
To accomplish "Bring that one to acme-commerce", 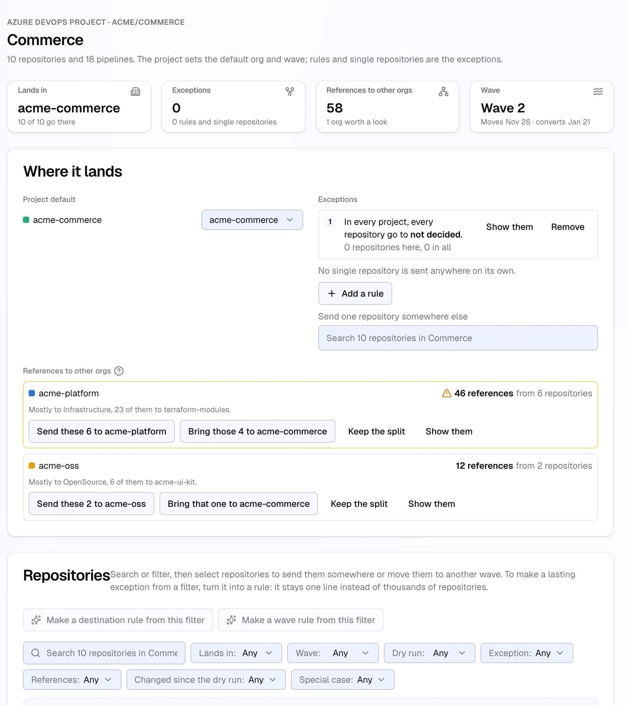I will (x=238, y=504).
